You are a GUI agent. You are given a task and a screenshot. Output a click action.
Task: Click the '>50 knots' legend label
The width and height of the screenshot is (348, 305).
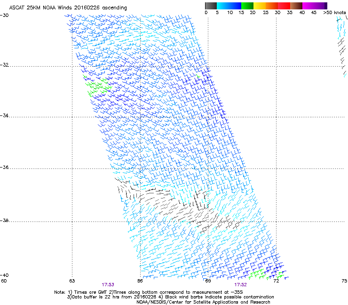coord(334,13)
